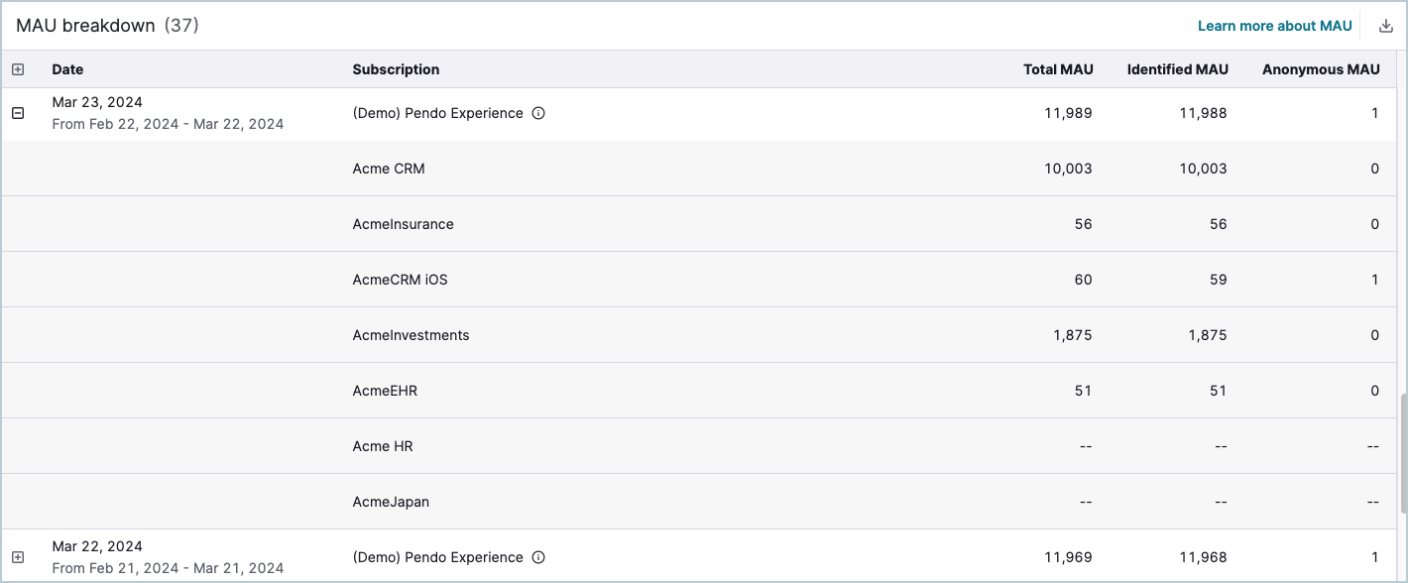The image size is (1408, 583).
Task: Click the MAU breakdown (37) title
Action: pyautogui.click(x=107, y=26)
